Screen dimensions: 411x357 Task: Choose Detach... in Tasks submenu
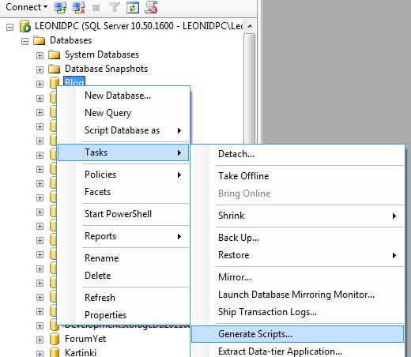click(x=298, y=154)
